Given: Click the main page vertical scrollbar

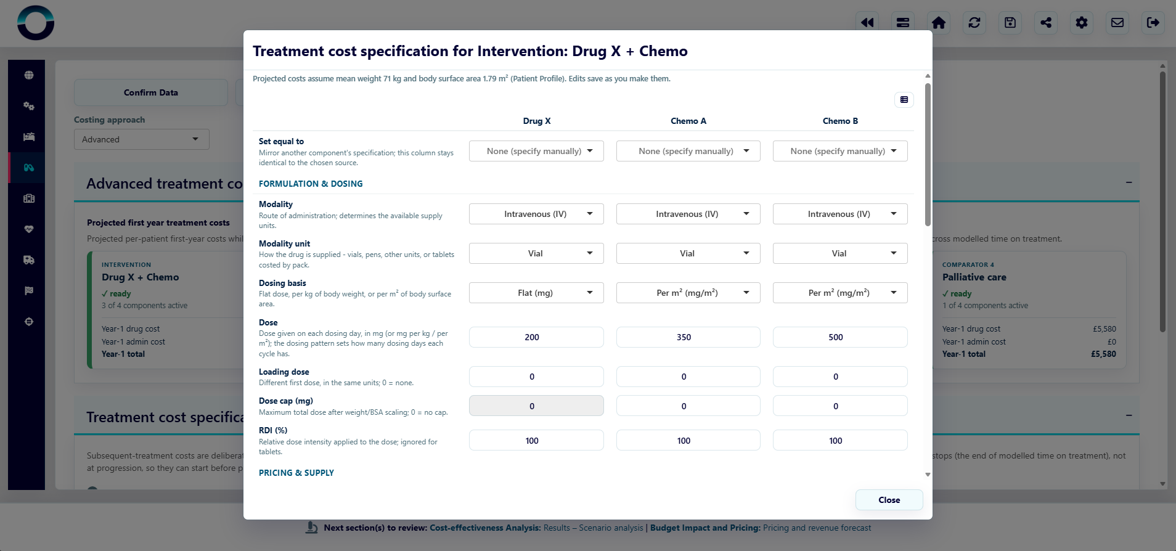Looking at the screenshot, I should click(x=1162, y=202).
